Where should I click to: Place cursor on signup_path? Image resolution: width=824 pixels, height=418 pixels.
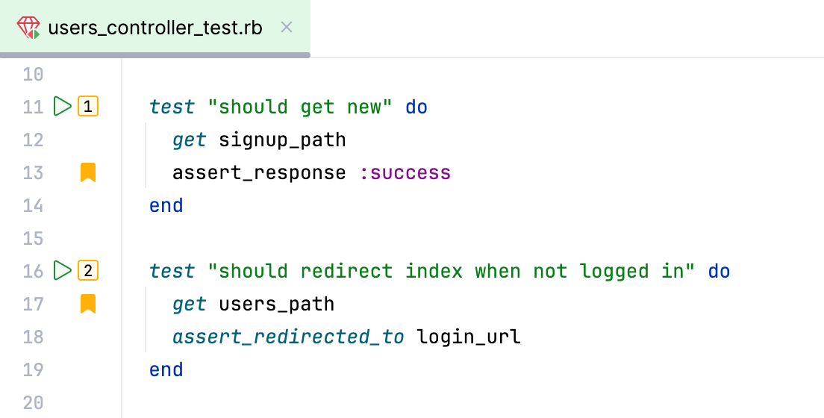tap(282, 140)
